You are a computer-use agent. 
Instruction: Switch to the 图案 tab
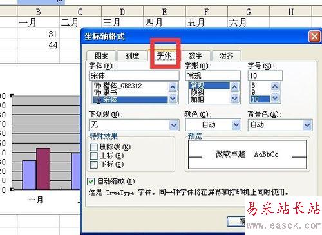click(101, 56)
